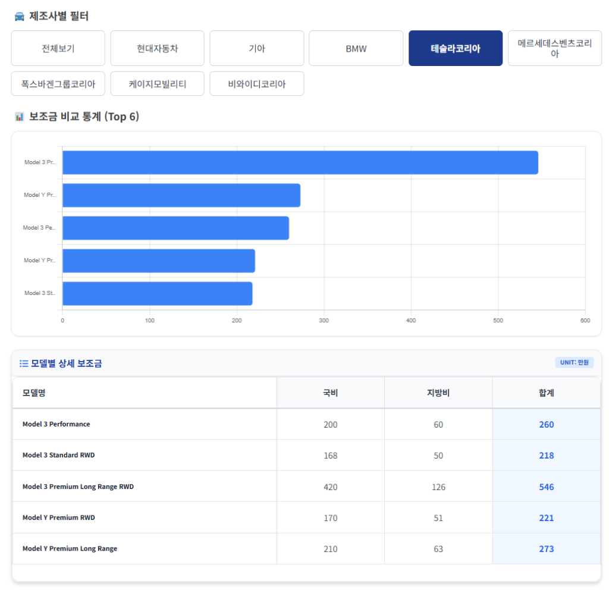This screenshot has width=609, height=590.
Task: Click the 546 total value cell
Action: 546,487
